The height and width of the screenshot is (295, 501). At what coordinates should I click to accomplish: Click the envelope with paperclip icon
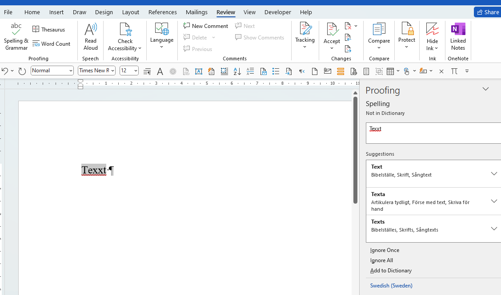pos(328,71)
